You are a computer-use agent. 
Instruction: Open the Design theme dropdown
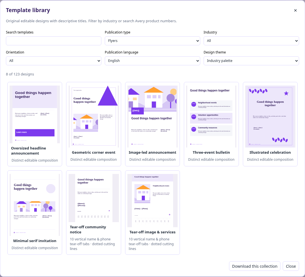coord(251,61)
